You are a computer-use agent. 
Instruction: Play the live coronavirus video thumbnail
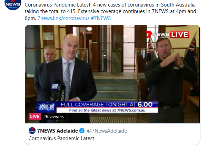click(x=112, y=74)
